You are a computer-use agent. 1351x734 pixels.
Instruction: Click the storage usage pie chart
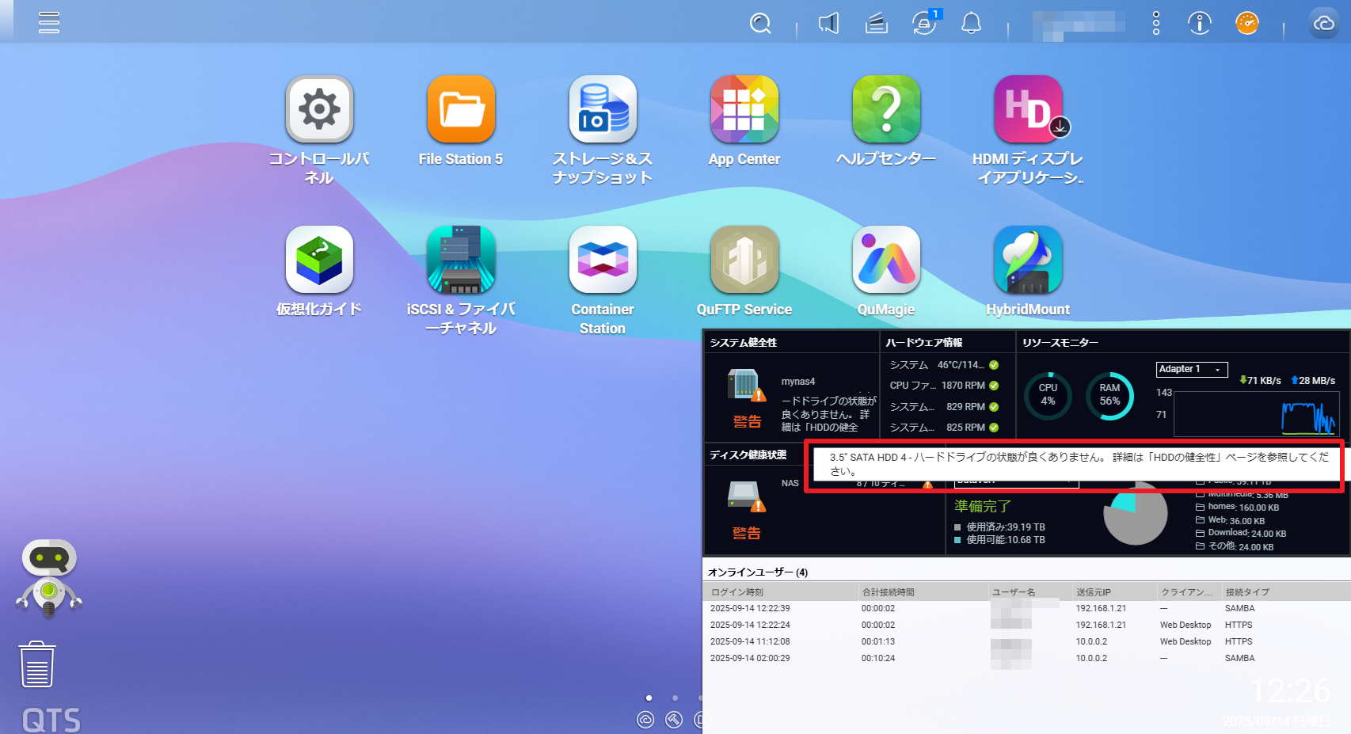[x=1136, y=513]
